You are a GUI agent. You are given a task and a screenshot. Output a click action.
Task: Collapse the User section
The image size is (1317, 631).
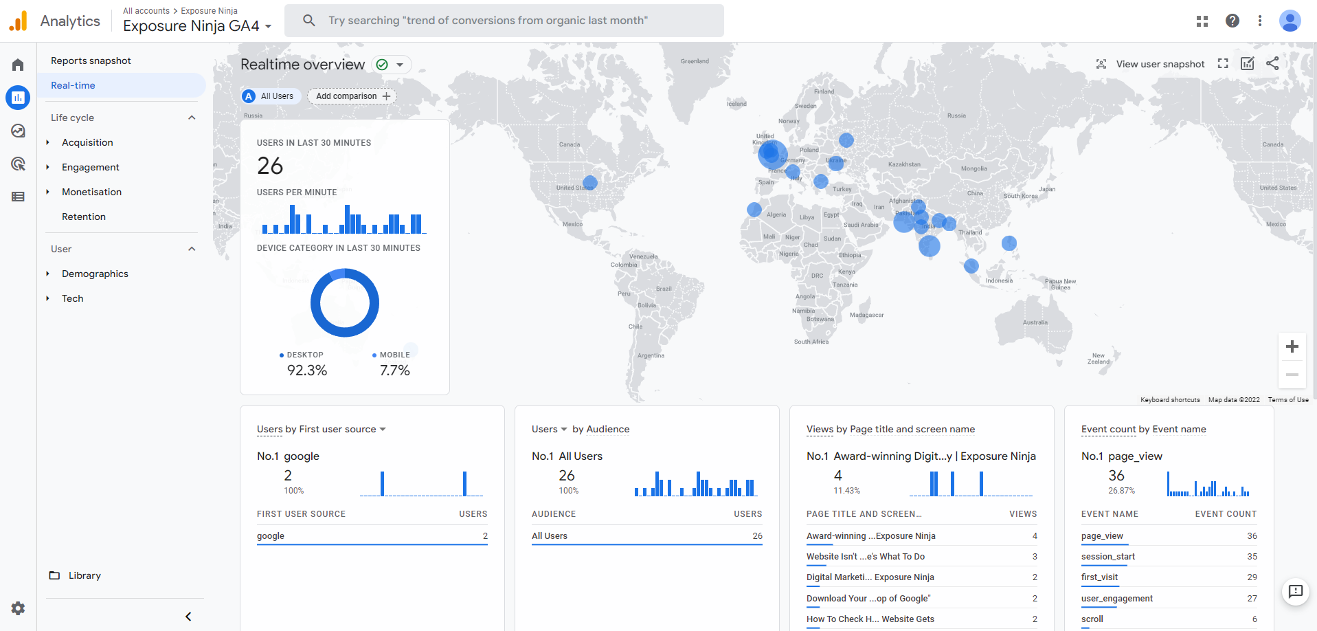click(192, 249)
